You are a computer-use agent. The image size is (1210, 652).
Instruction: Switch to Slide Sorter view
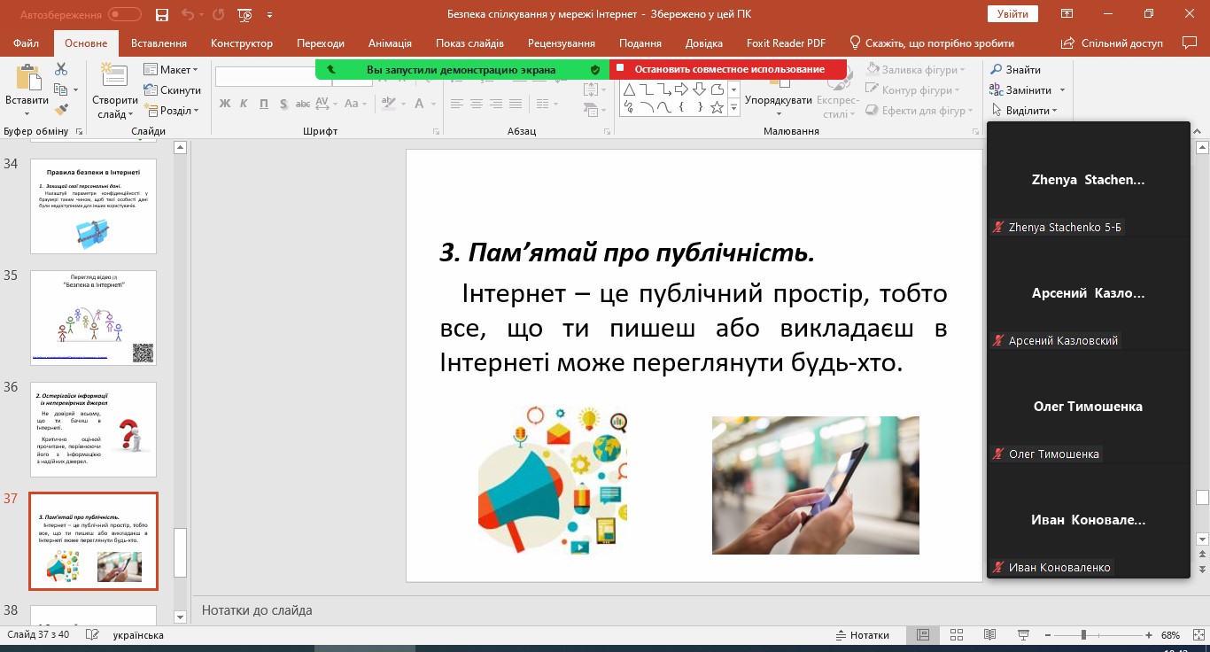point(956,635)
